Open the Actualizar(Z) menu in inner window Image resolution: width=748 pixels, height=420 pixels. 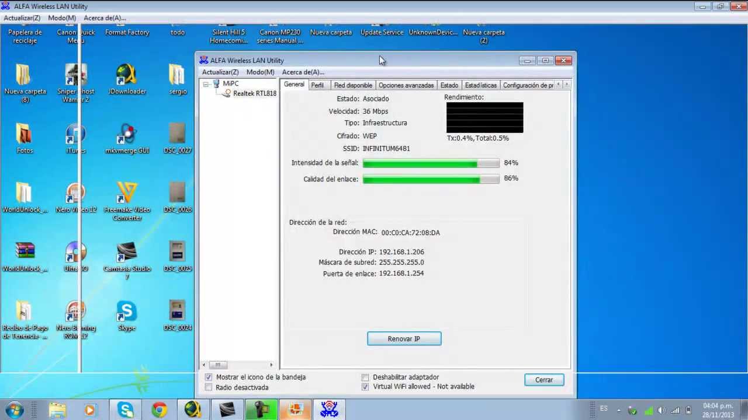pyautogui.click(x=220, y=72)
